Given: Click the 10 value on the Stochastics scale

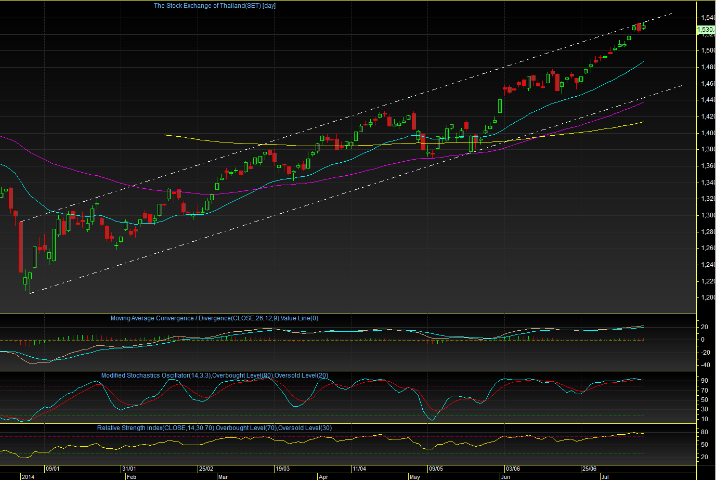Looking at the screenshot, I should pos(704,419).
